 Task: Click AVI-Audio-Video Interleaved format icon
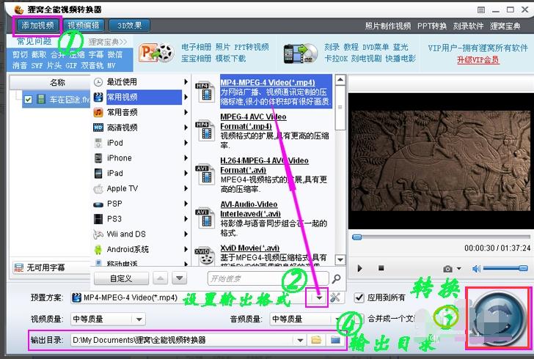[205, 218]
